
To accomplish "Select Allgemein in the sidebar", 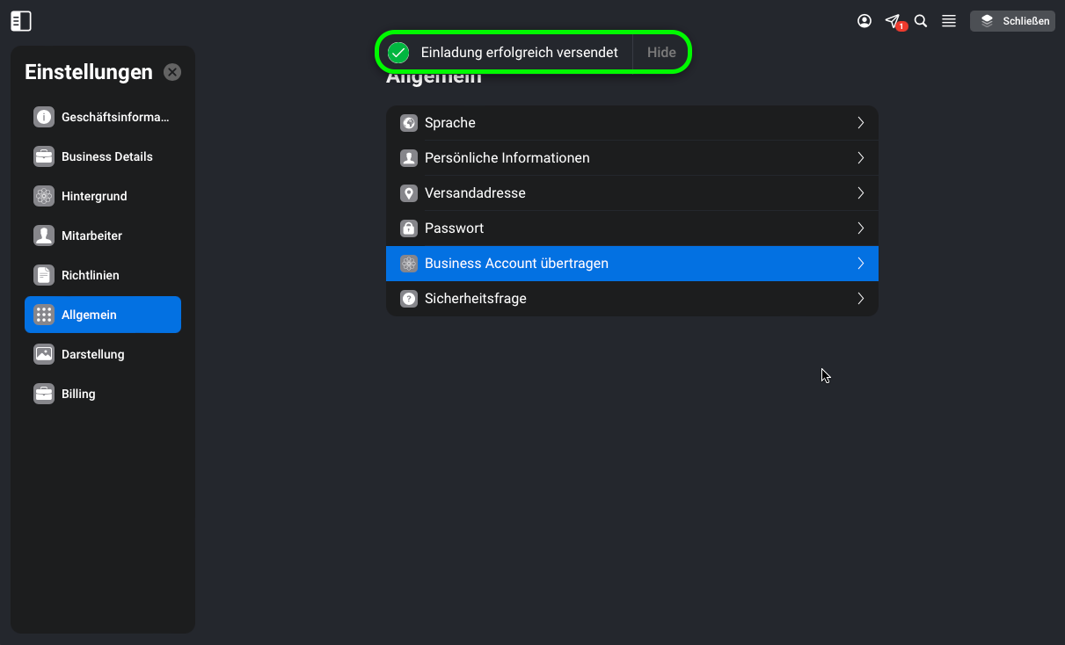I will pos(103,315).
